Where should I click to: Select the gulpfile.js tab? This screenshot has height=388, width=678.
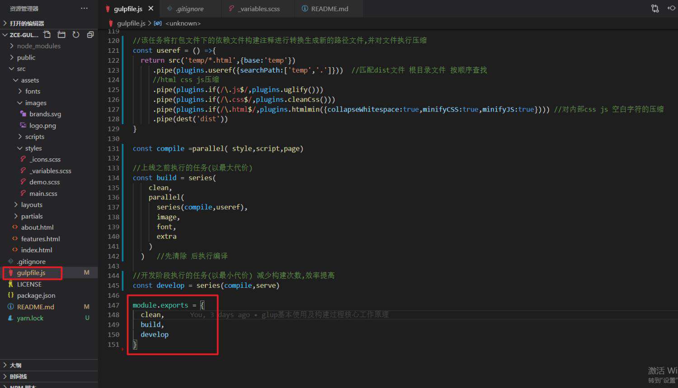tap(128, 9)
